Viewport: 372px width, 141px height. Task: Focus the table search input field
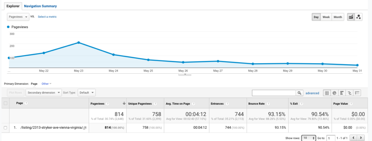274,93
